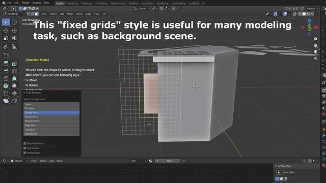Select the Shear tool
This screenshot has width=326, height=183.
(6, 101)
